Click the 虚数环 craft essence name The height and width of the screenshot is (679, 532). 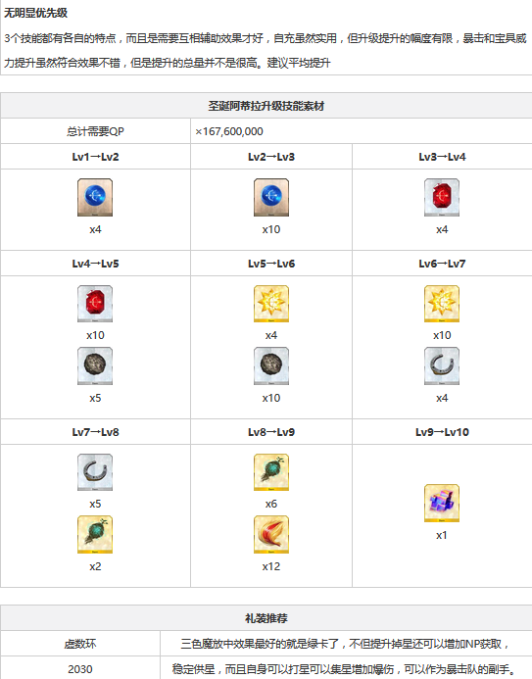click(x=80, y=644)
